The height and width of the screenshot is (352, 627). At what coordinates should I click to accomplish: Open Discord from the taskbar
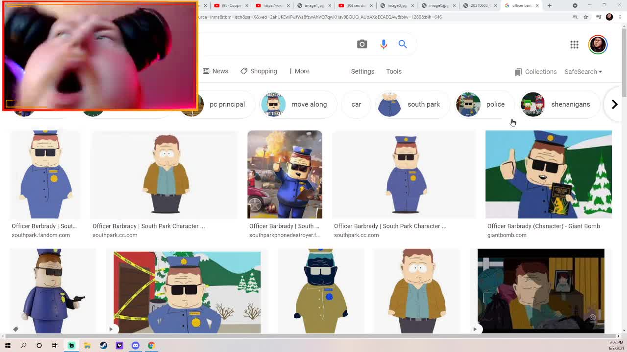(x=135, y=345)
